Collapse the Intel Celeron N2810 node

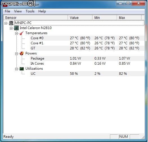(11, 28)
